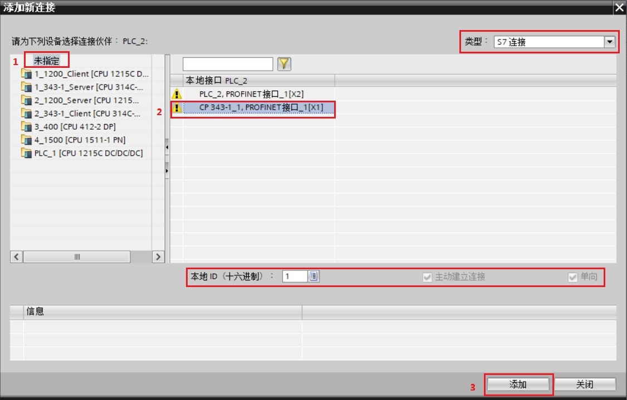627x400 pixels.
Task: Click warning icon beside PLC_2 PROFINET interface
Action: [177, 95]
